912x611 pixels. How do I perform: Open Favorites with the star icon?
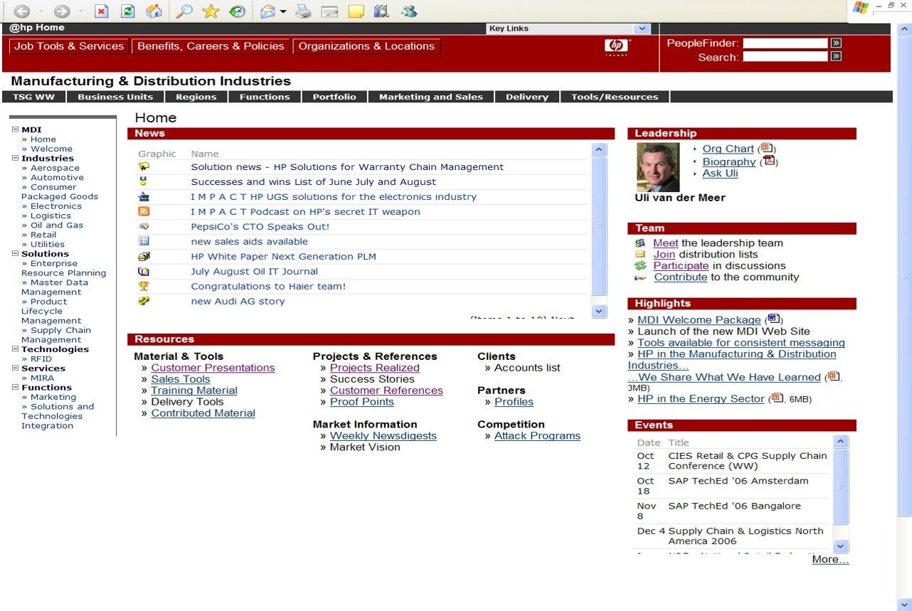[211, 11]
